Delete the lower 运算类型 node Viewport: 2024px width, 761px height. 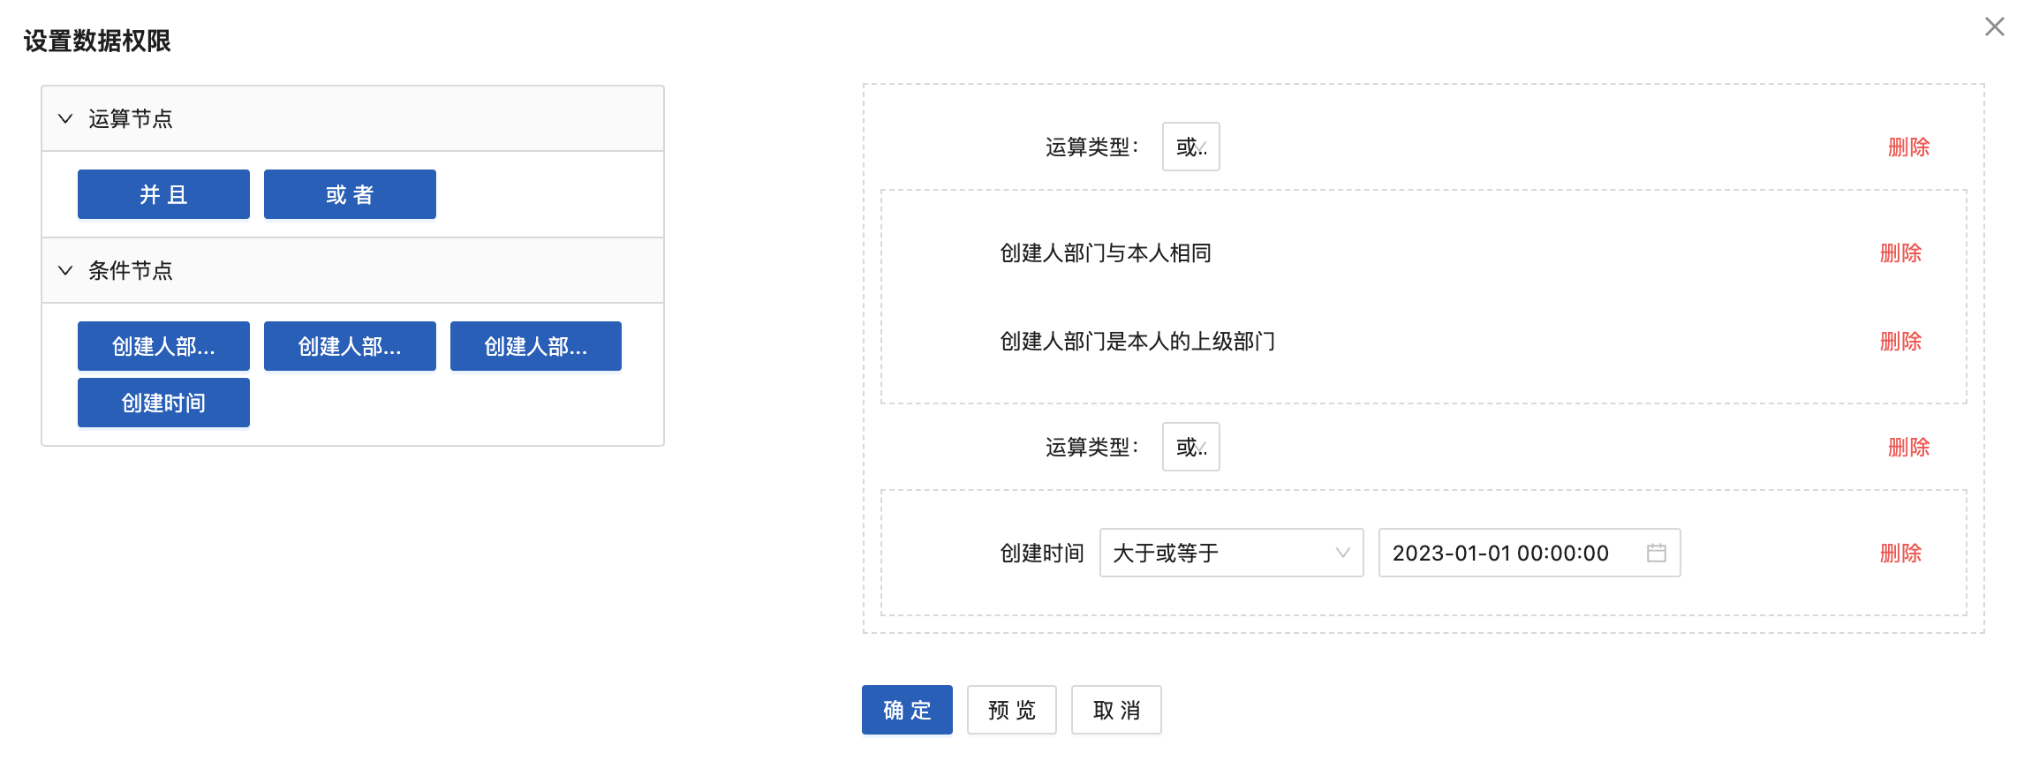click(x=1908, y=448)
